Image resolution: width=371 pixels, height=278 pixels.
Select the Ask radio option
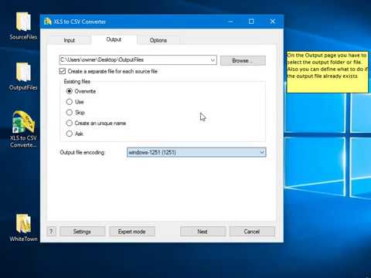[x=75, y=134]
